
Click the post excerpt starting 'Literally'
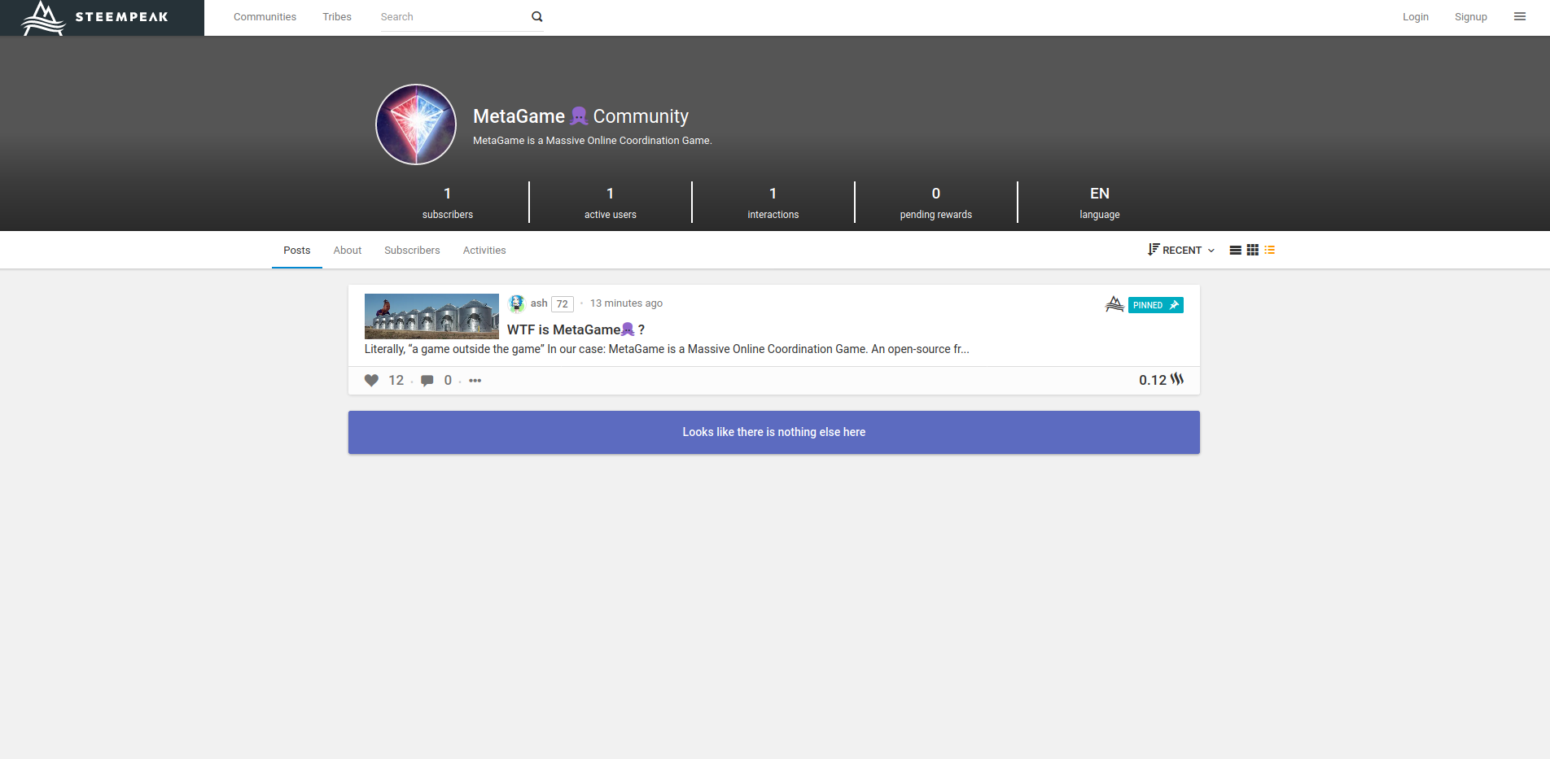click(x=667, y=349)
